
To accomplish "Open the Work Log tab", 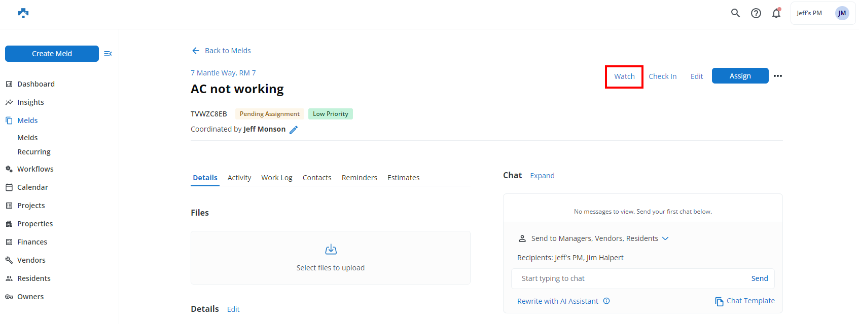I will pos(277,178).
